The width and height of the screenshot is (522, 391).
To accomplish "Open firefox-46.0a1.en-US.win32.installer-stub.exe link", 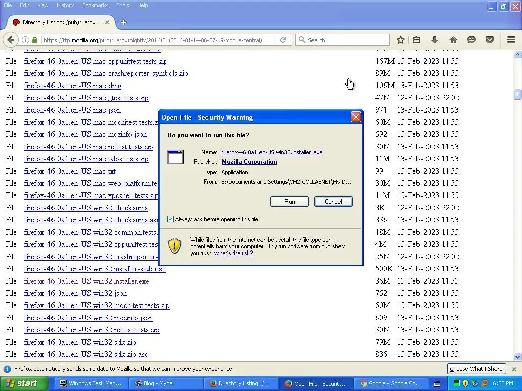I will click(95, 269).
